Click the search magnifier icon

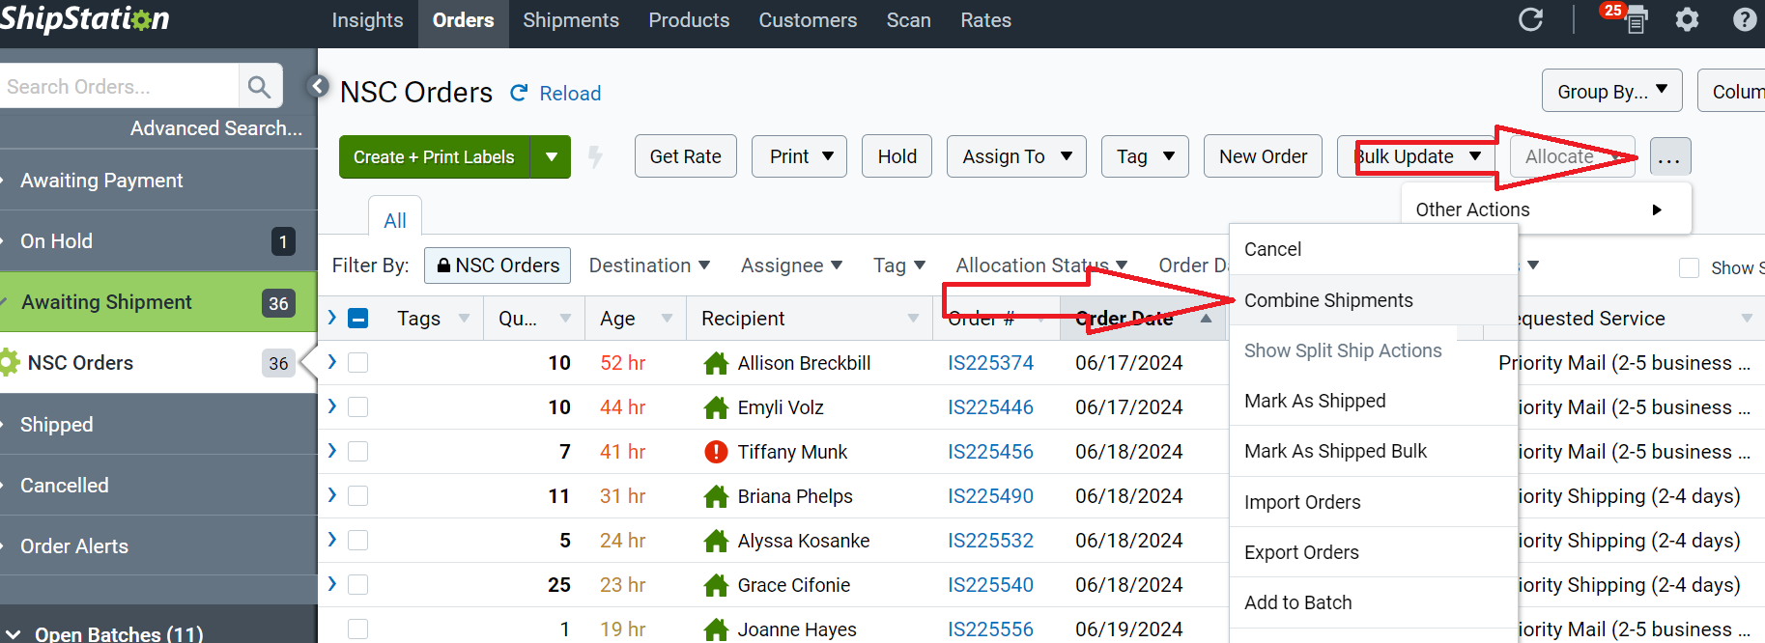point(259,87)
